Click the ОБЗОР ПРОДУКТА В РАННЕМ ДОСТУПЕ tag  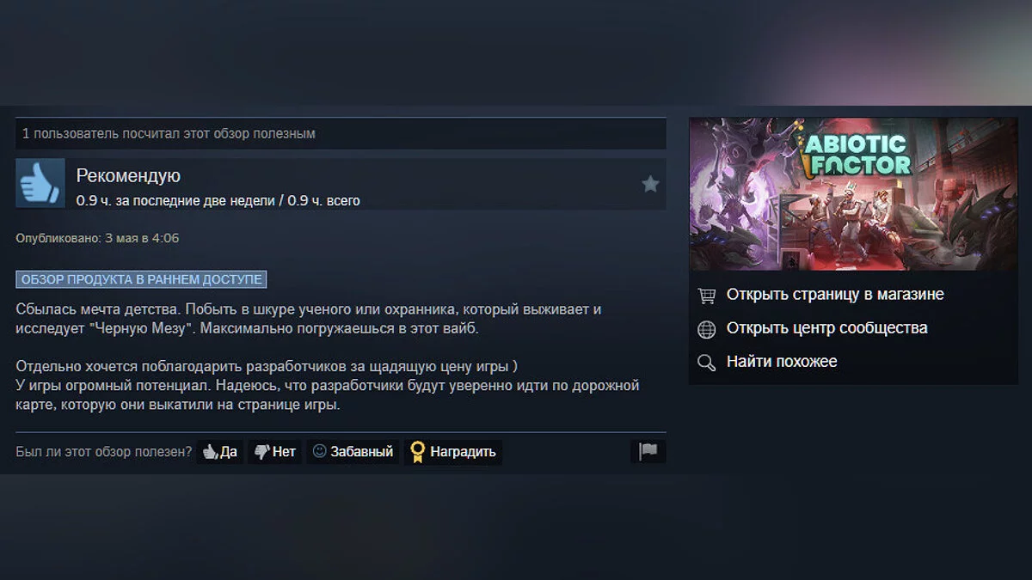(141, 279)
